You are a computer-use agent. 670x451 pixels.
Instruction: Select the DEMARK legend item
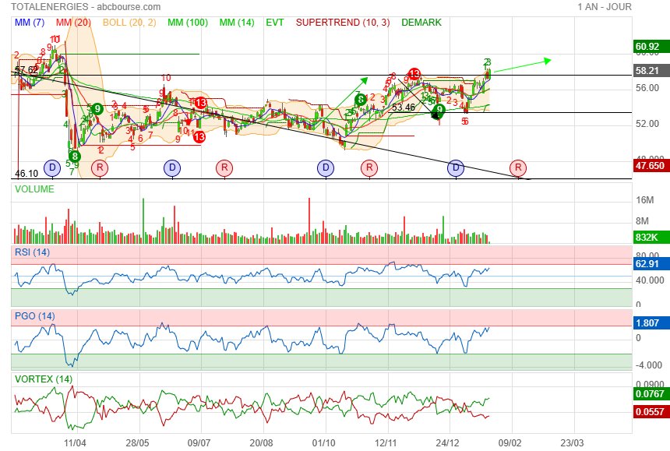(421, 23)
